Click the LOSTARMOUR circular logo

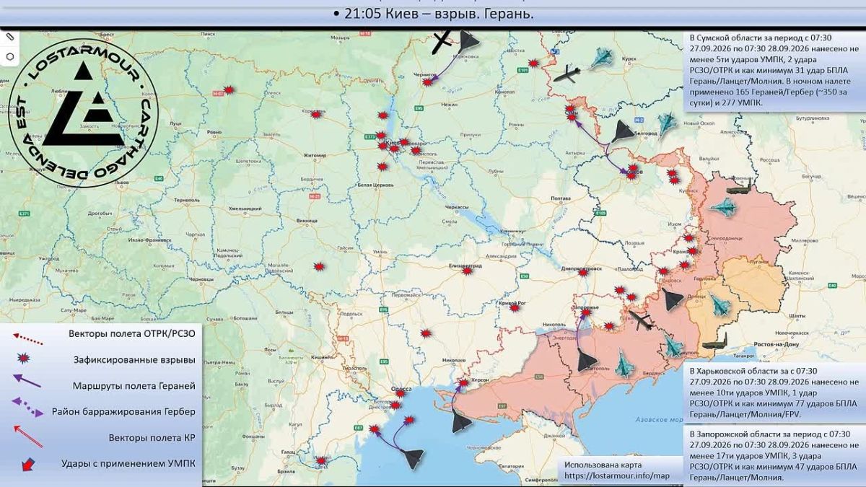click(x=83, y=112)
